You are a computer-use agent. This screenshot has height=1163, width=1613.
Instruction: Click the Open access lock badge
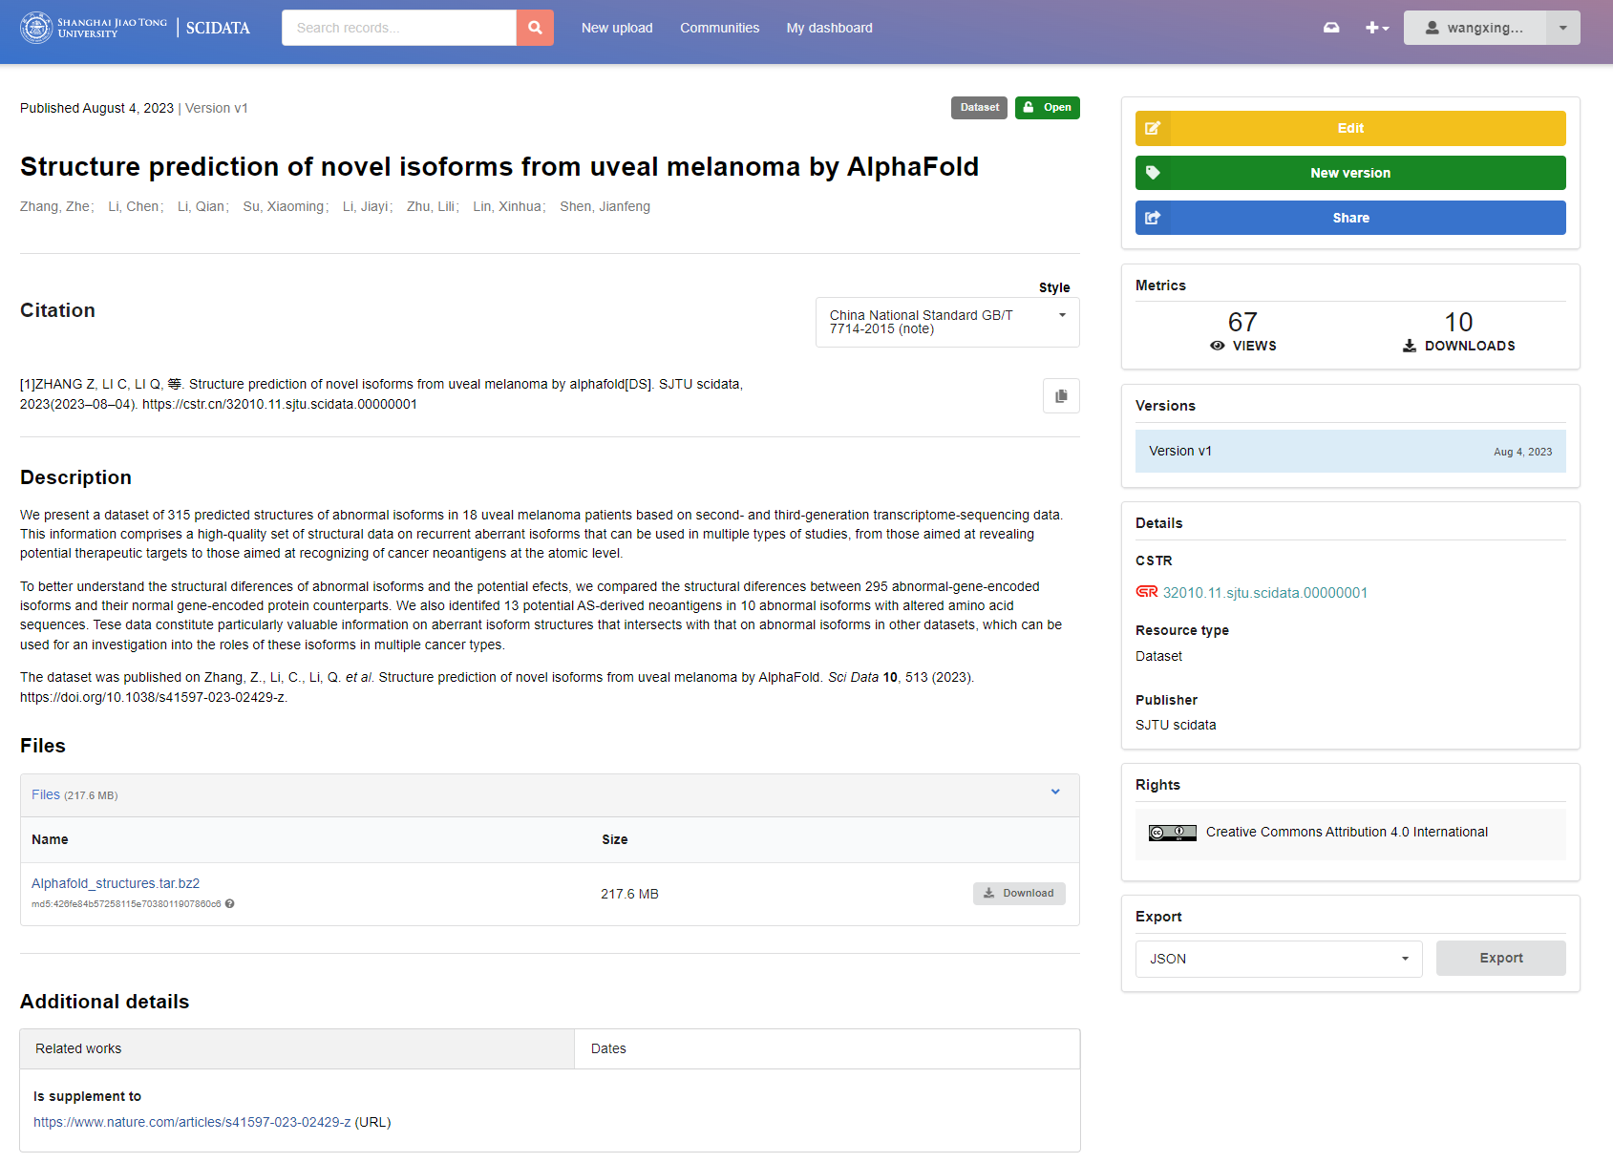point(1047,108)
